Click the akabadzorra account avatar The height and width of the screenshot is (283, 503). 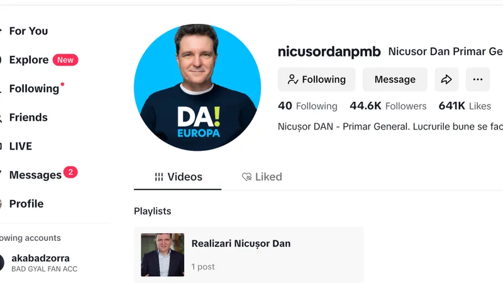[2, 262]
